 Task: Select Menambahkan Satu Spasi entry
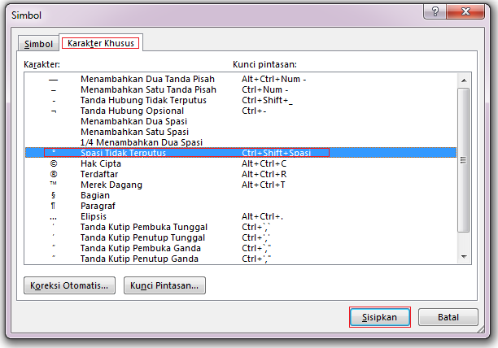(x=241, y=132)
